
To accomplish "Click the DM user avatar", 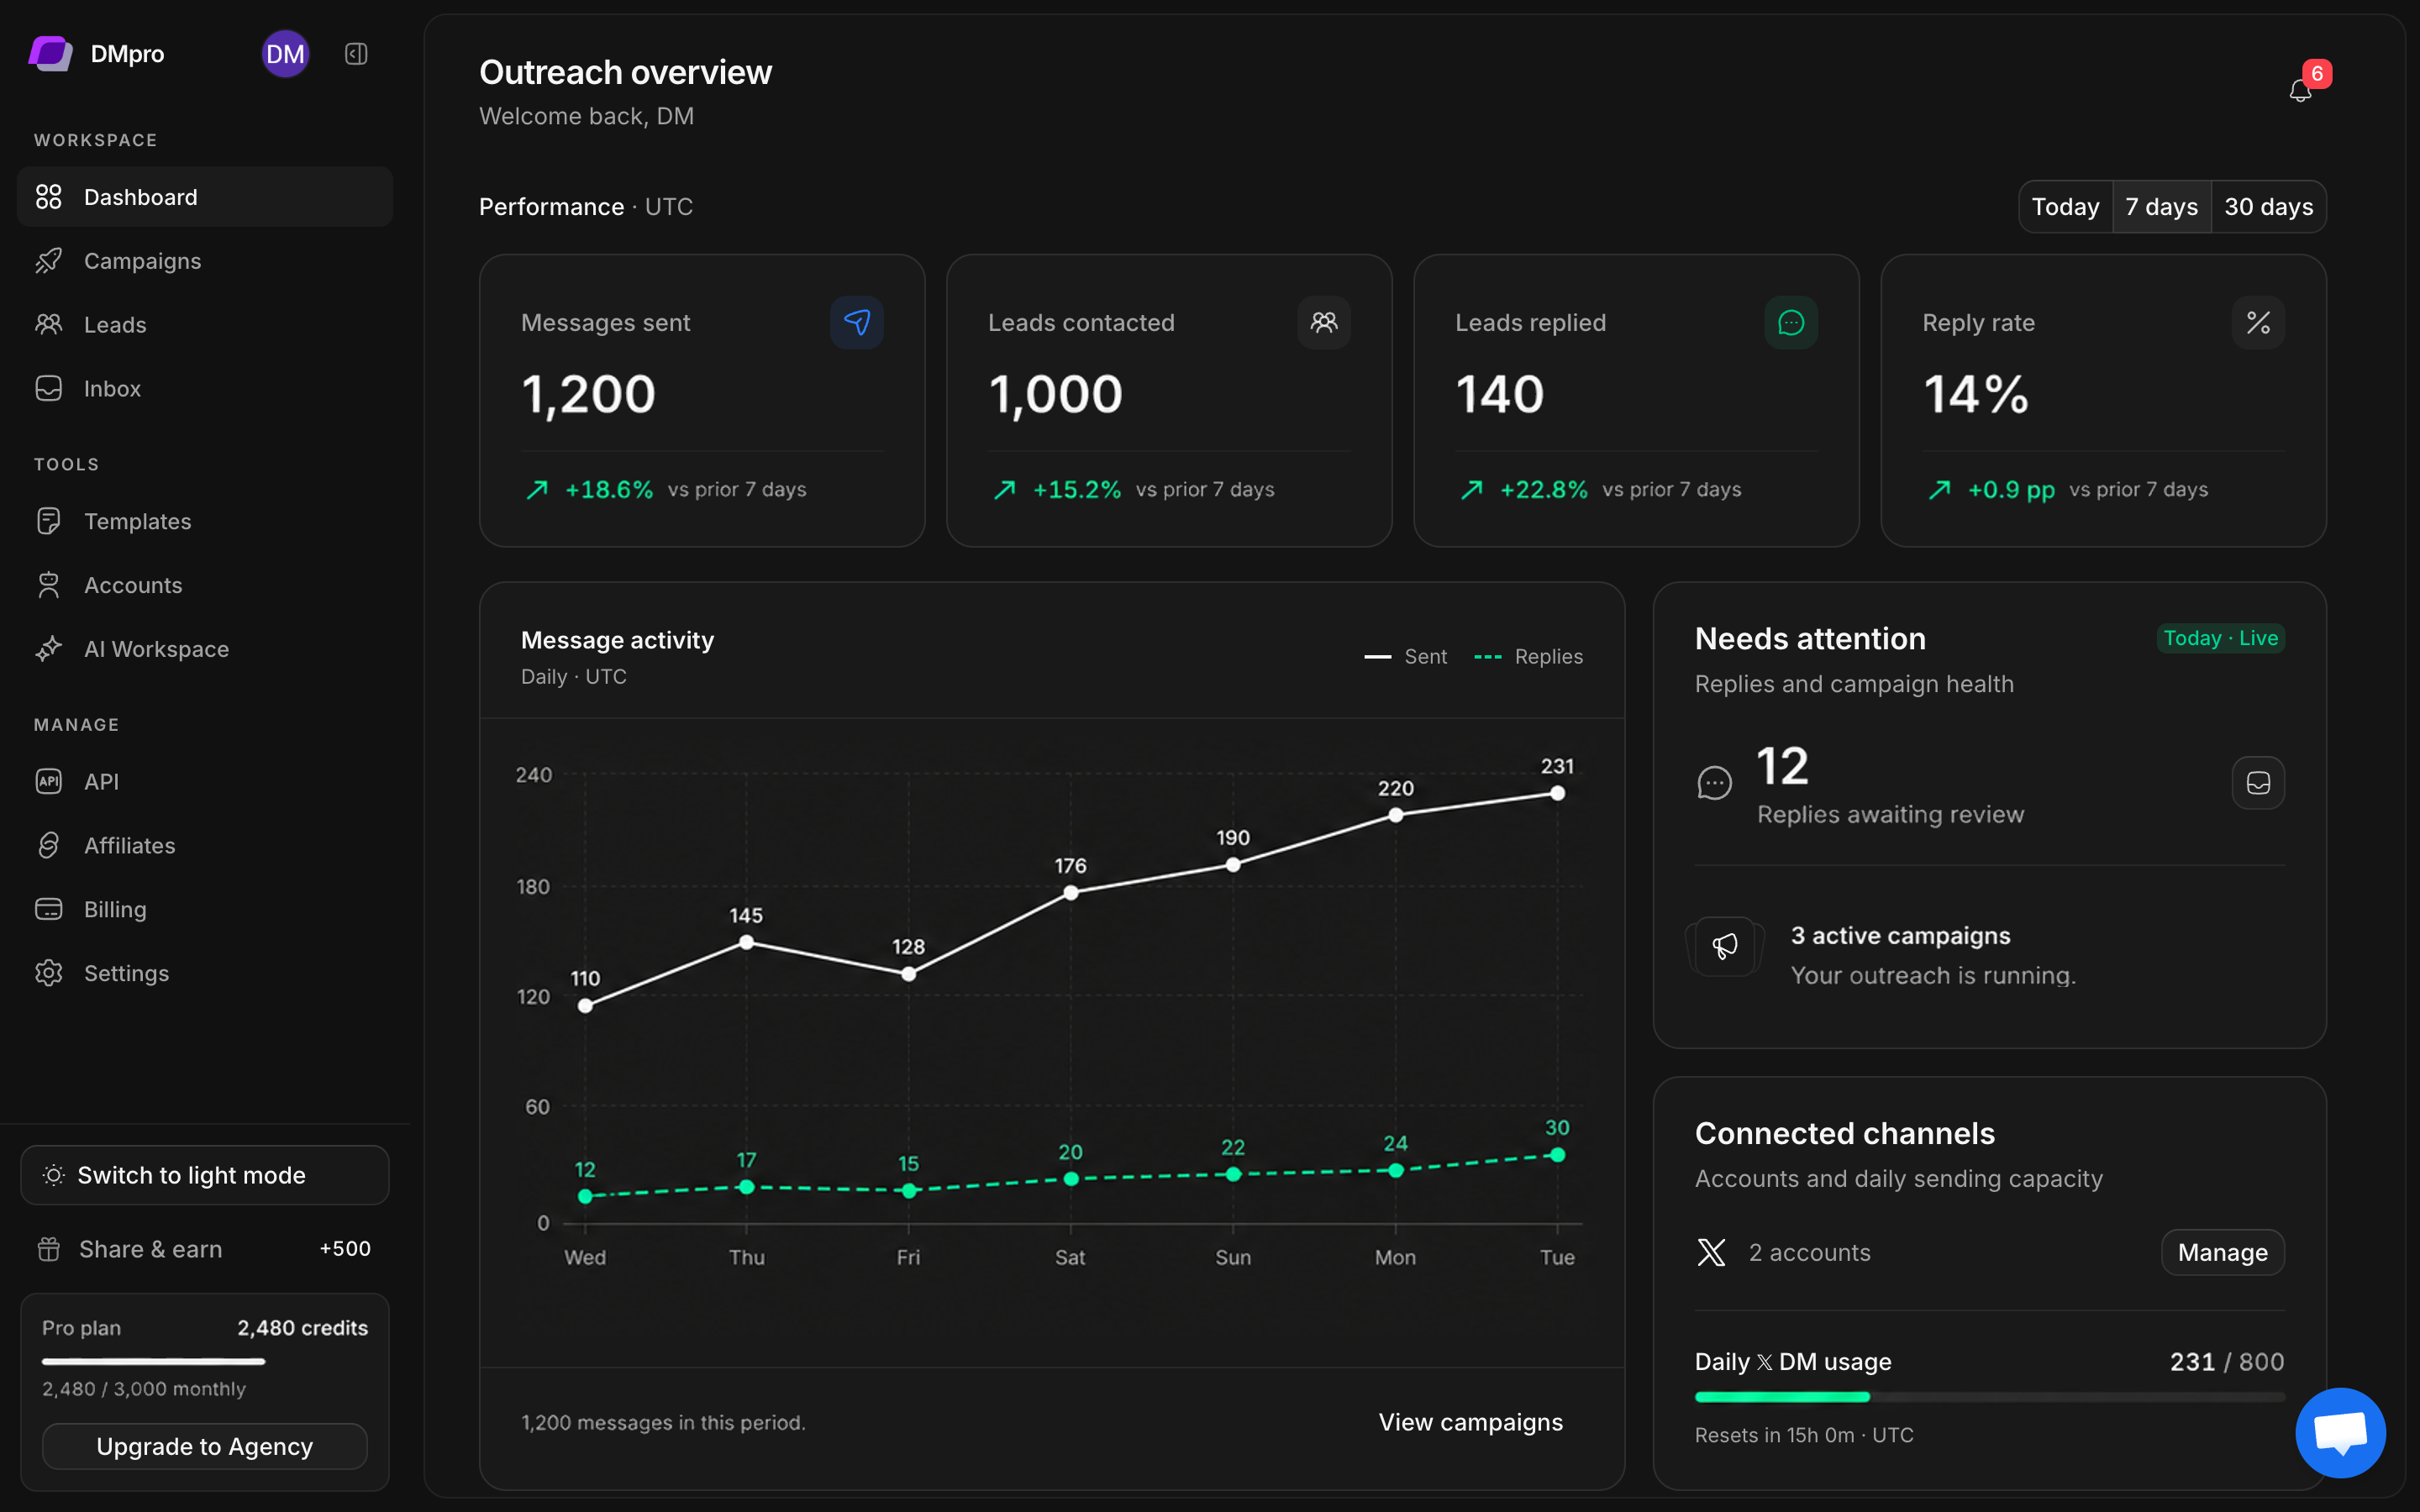I will tap(285, 54).
